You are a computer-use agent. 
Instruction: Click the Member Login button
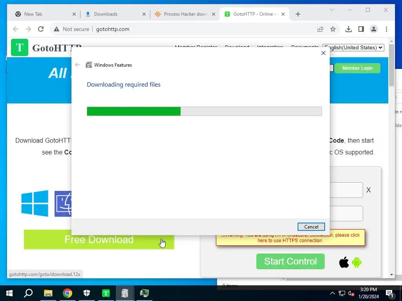(357, 68)
